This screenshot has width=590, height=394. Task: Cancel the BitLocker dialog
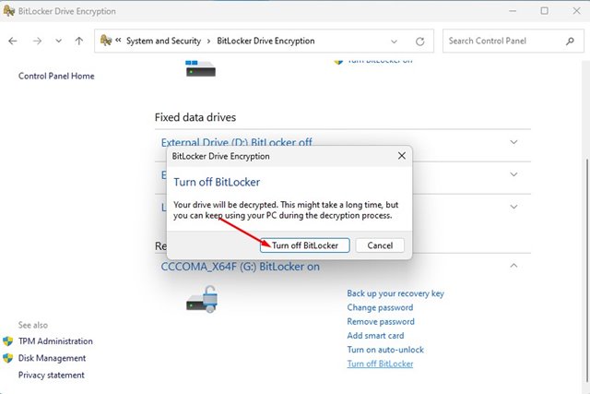pos(380,245)
